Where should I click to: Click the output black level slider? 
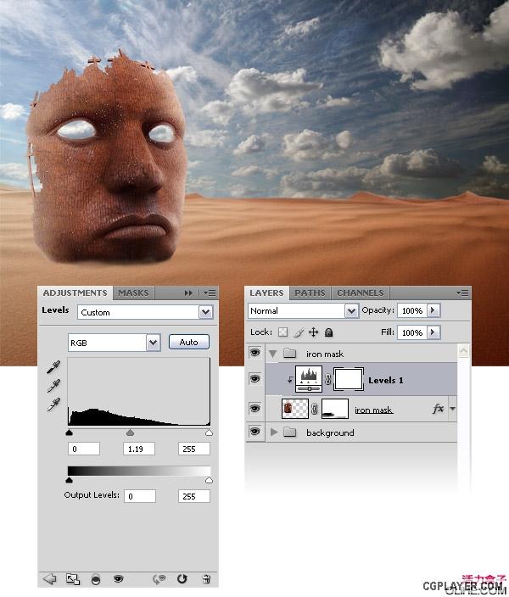coord(69,480)
